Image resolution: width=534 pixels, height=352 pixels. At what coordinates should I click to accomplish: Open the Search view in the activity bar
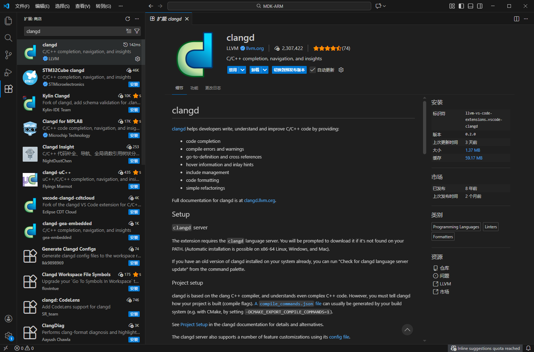[x=8, y=38]
